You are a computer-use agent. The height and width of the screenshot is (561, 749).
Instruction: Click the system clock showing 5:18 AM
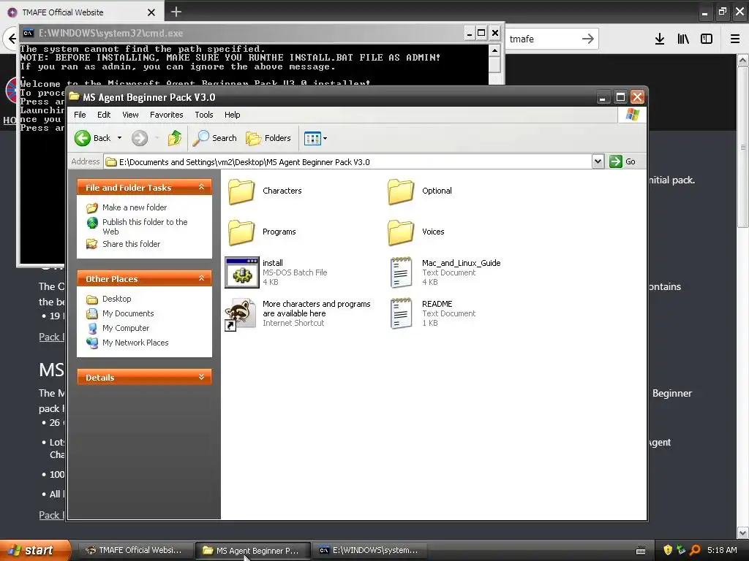click(x=722, y=550)
